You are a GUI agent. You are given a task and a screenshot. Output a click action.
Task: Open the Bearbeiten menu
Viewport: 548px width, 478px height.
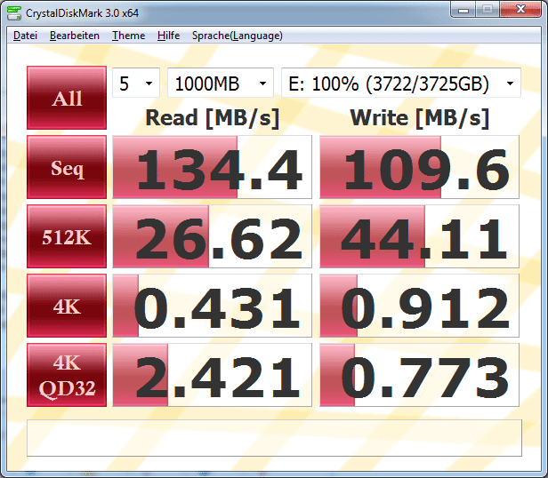click(x=75, y=36)
